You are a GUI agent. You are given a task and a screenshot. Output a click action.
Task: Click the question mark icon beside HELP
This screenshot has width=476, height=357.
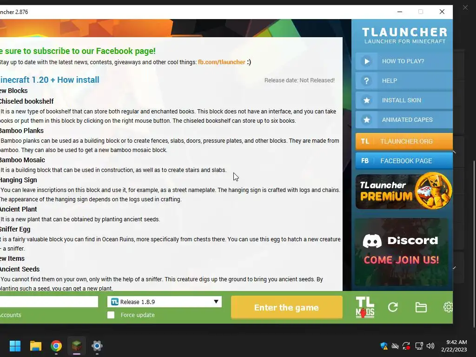point(367,81)
